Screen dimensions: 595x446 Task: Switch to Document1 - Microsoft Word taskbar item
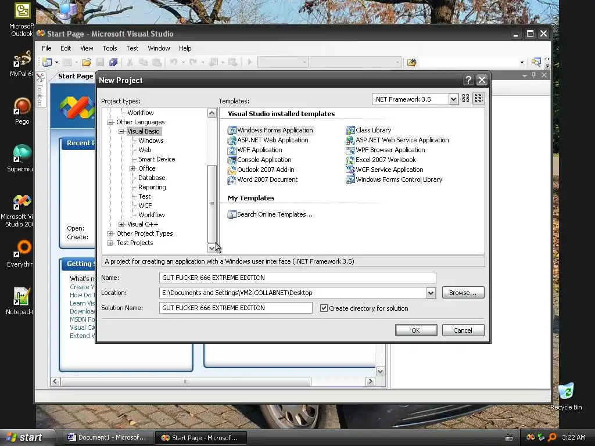coord(107,437)
